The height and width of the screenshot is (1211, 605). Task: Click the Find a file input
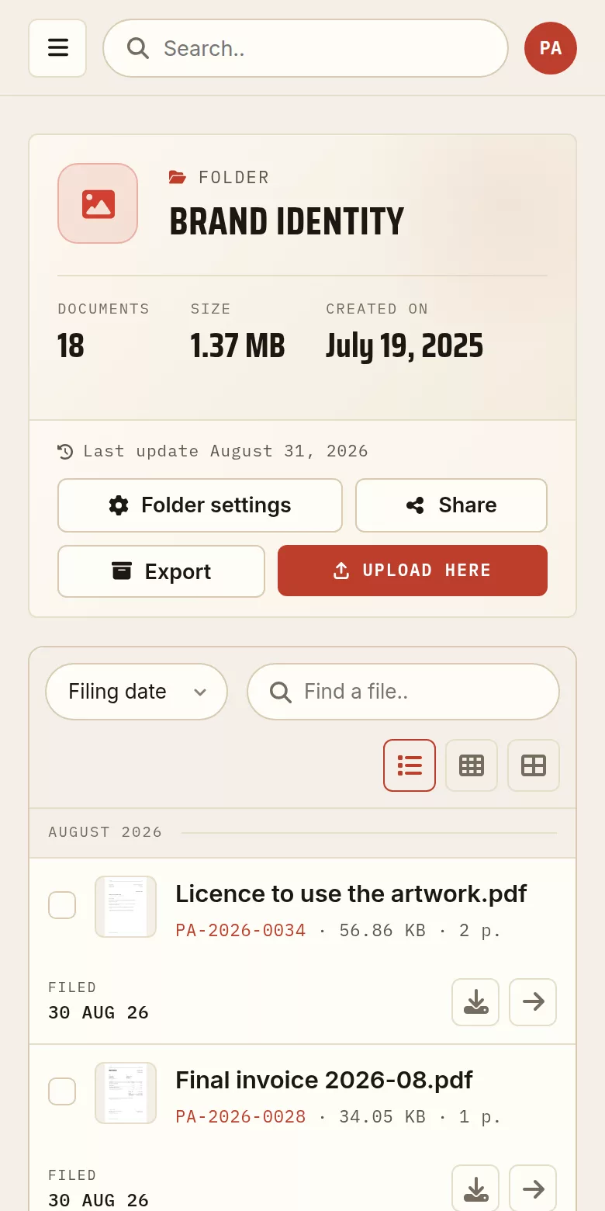click(403, 692)
